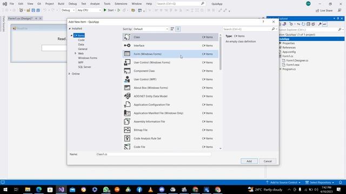Viewport: 346px width, 194px height.
Task: Click Start Without Debugging icon
Action: coord(119,10)
